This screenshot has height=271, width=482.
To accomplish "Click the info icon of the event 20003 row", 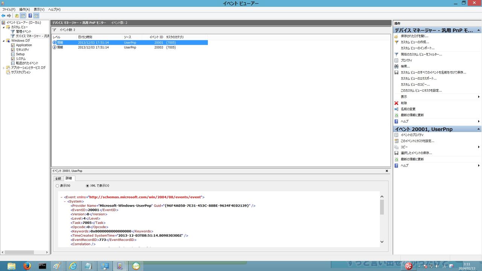I will [54, 47].
